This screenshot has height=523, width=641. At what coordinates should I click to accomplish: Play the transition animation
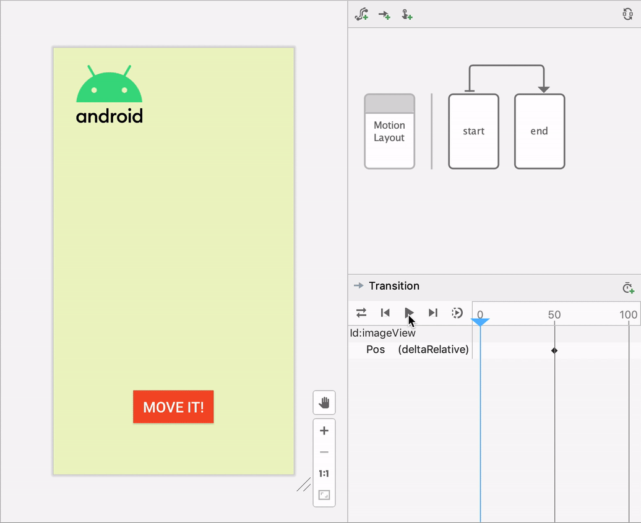coord(409,313)
